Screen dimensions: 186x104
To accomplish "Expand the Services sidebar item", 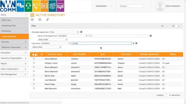I will 14,42.
